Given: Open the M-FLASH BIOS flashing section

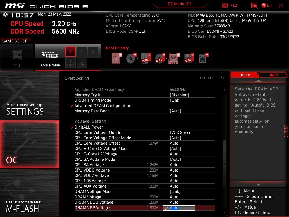Looking at the screenshot, I should coord(29,193).
